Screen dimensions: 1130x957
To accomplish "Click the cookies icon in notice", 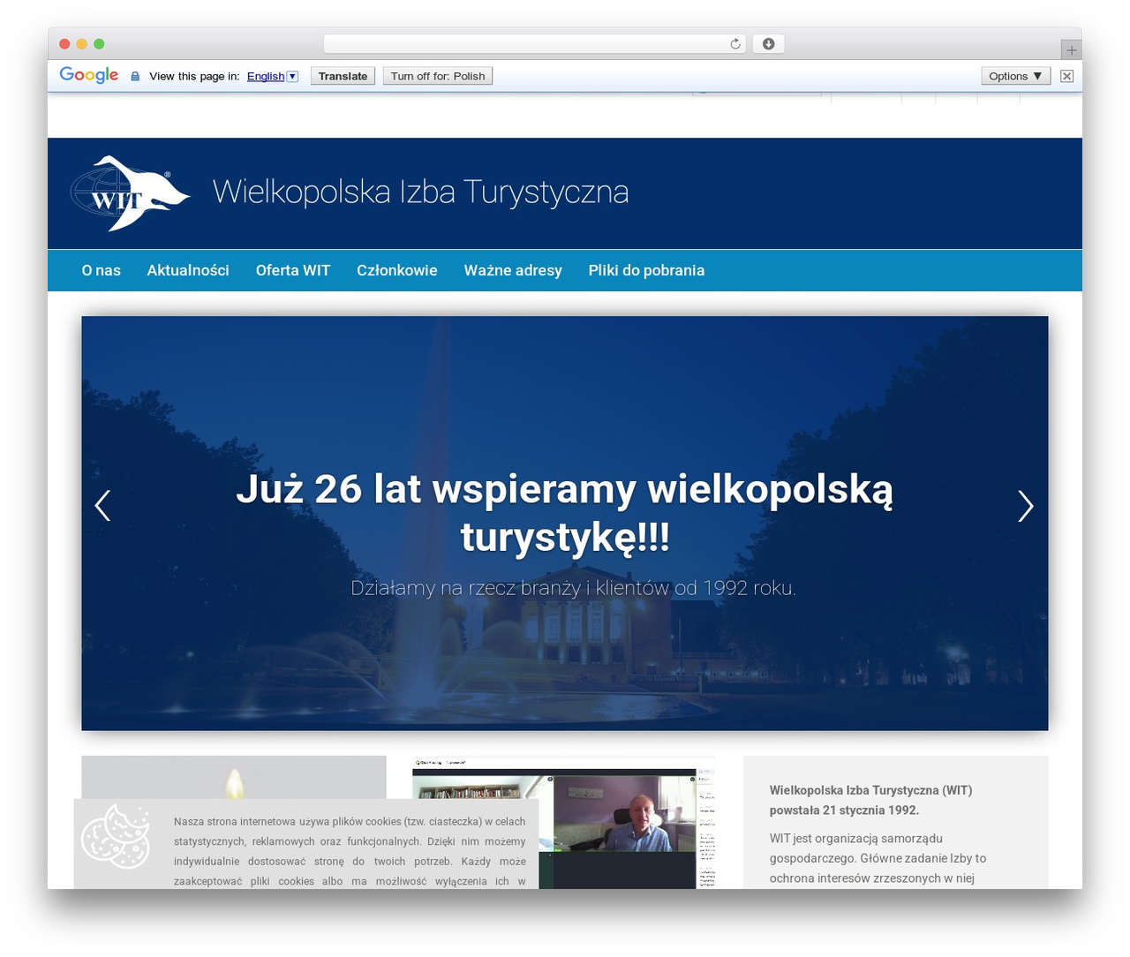I will pos(116,836).
